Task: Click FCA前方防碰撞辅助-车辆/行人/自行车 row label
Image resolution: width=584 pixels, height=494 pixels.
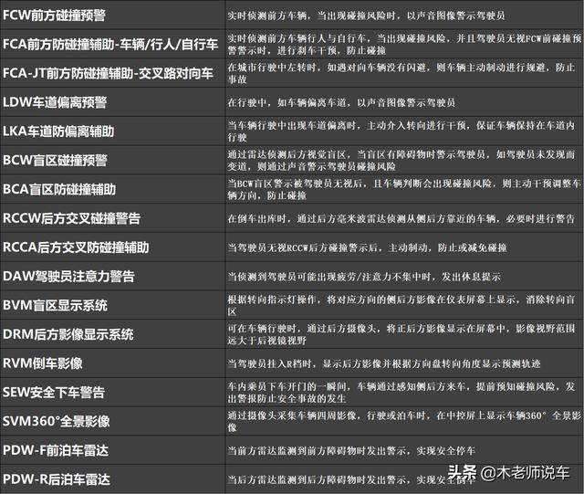Action: tap(110, 45)
